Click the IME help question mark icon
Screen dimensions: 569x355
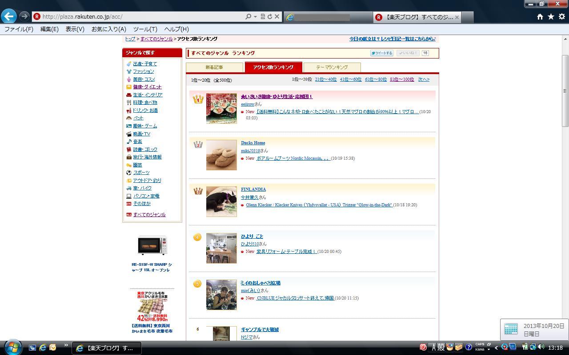[x=468, y=347]
